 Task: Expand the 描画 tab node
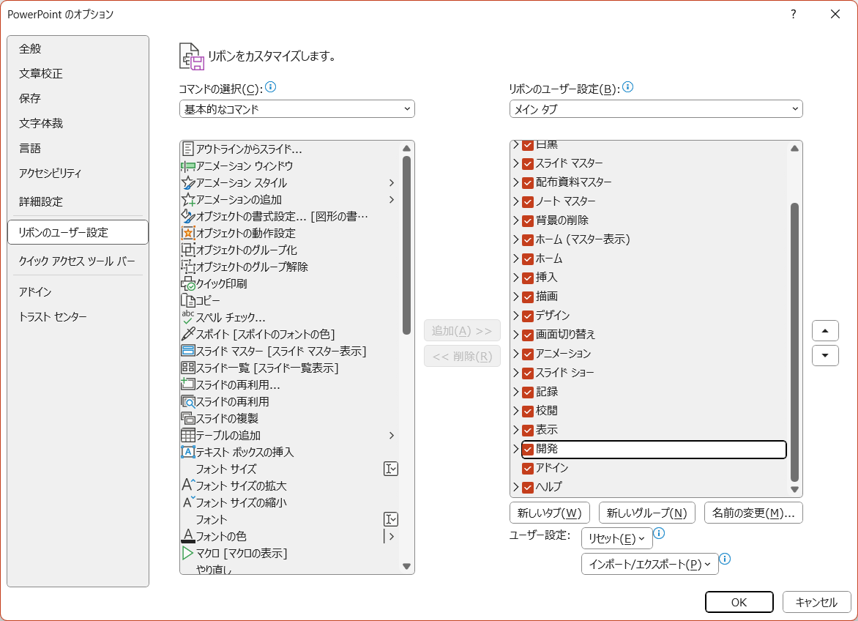(515, 297)
